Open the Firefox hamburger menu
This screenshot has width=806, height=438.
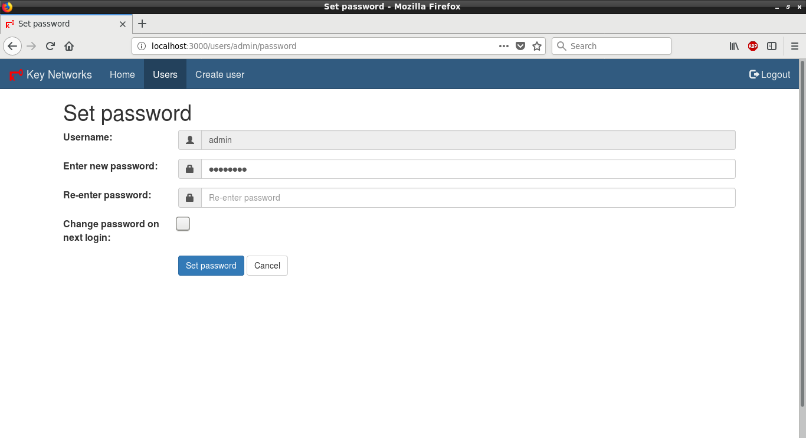(794, 46)
